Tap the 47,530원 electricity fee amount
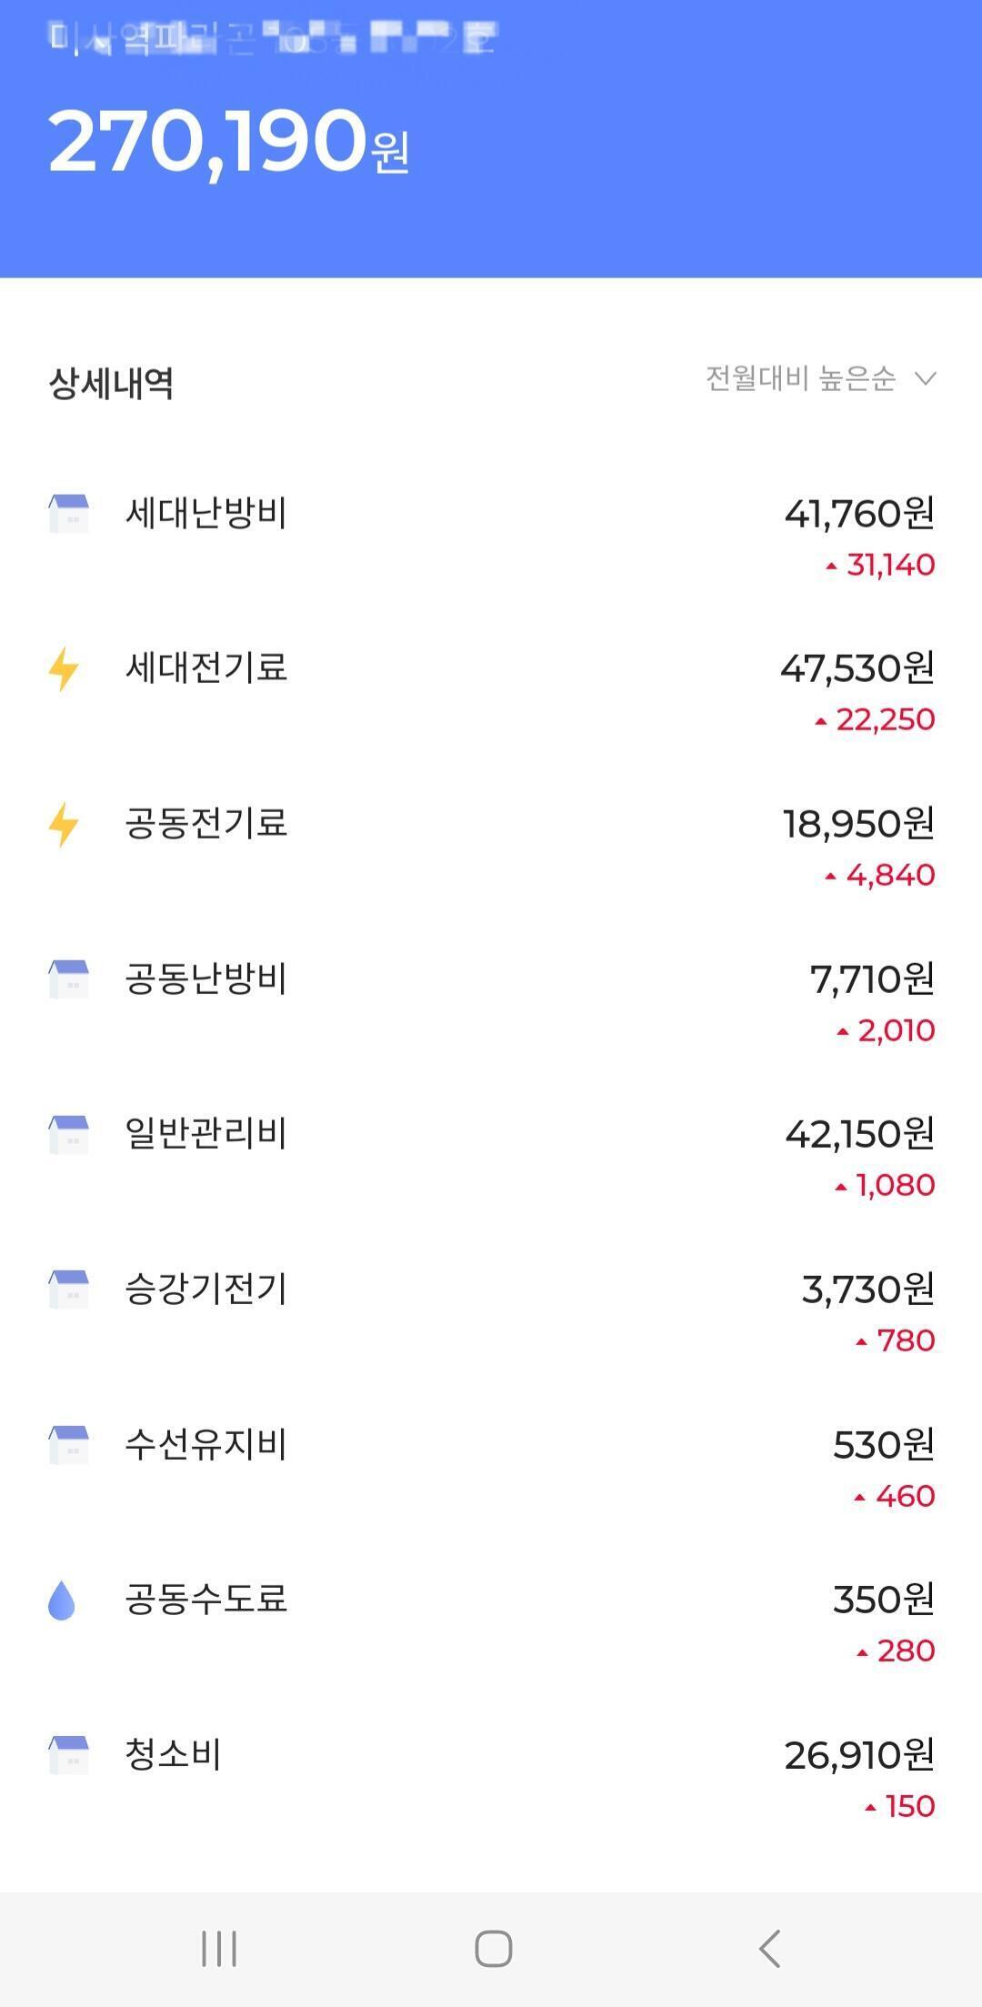This screenshot has height=2007, width=982. tap(857, 668)
